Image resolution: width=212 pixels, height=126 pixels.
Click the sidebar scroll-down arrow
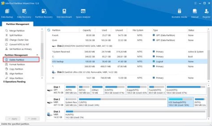(42, 78)
